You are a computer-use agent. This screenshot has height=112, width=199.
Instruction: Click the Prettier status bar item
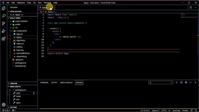pos(185,110)
